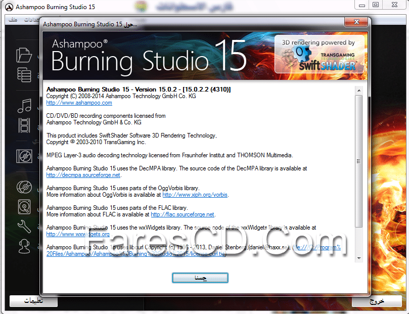This screenshot has height=314, width=409.
Task: Close the Ashampoo Burning Studio main window
Action: coord(395,5)
